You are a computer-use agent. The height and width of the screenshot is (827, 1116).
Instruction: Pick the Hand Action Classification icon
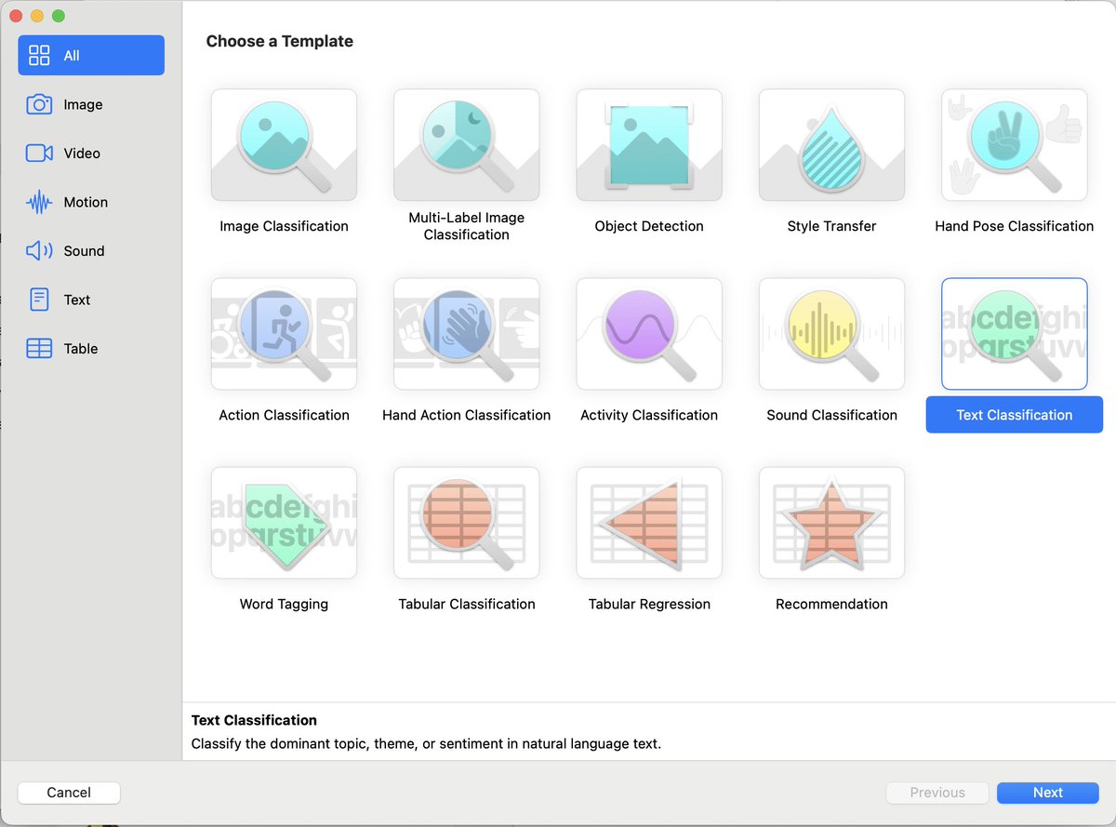point(466,334)
